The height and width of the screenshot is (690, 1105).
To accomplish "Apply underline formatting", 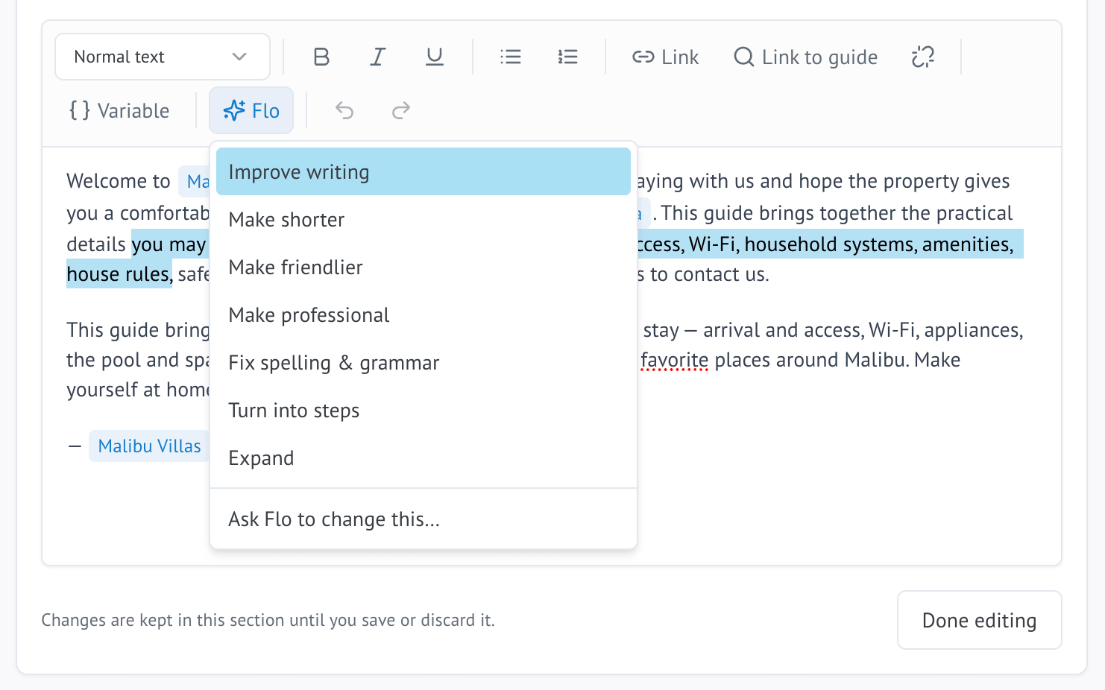I will coord(435,57).
